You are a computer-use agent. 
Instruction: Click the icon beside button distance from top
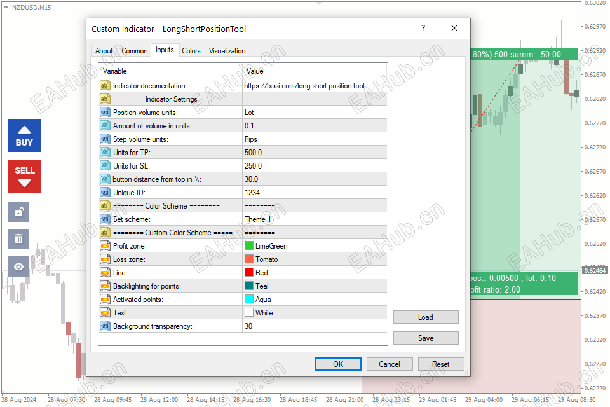click(x=105, y=179)
